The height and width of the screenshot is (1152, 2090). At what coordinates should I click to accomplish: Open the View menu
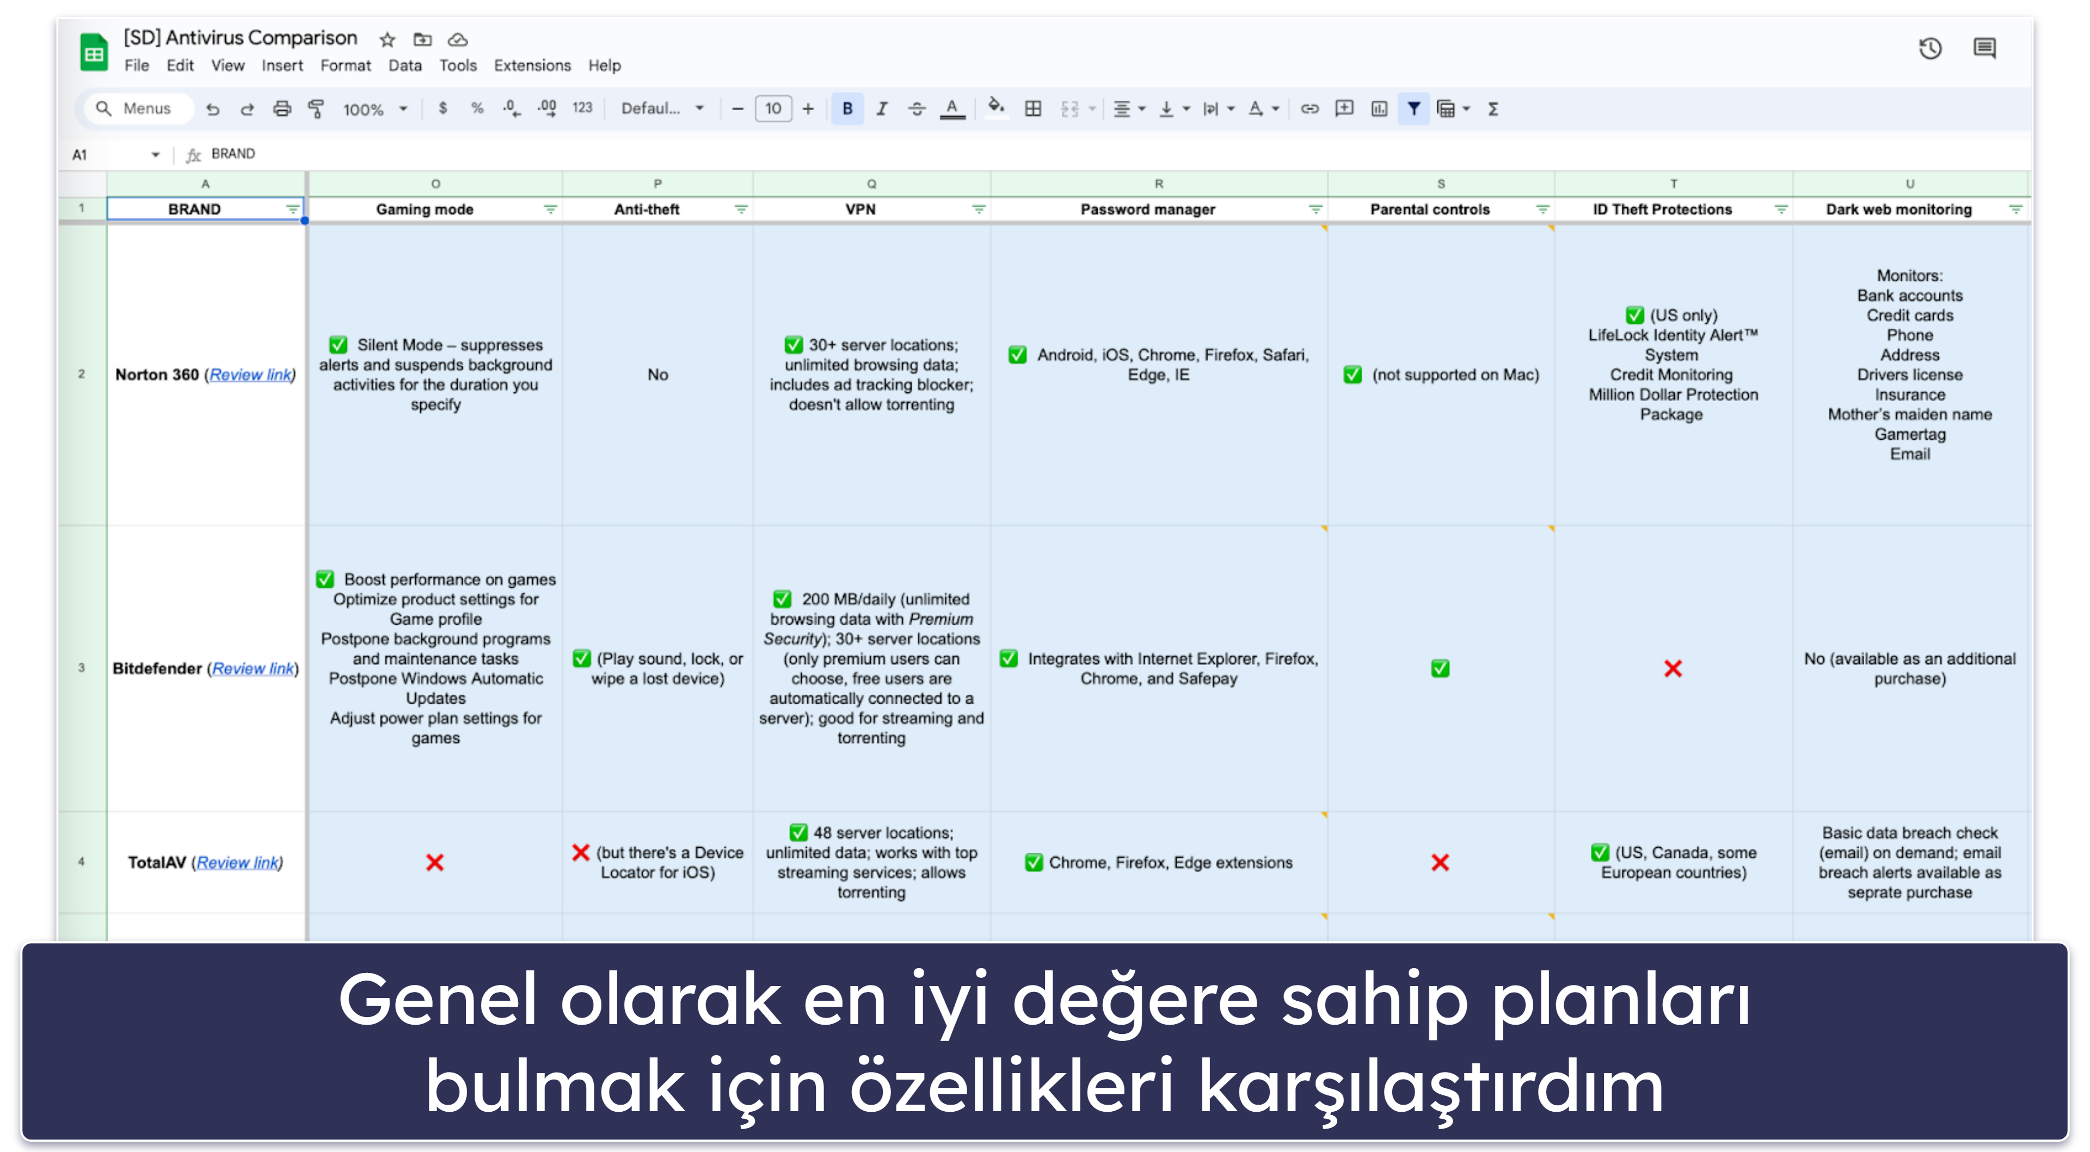click(x=228, y=66)
